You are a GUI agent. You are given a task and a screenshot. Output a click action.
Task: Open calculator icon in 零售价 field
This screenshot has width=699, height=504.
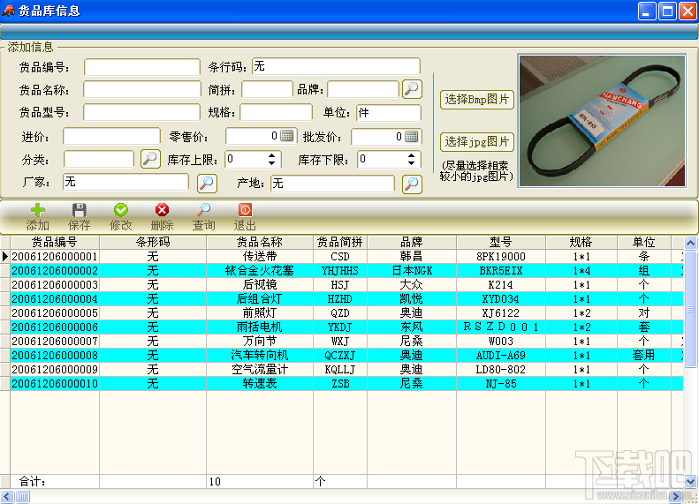(287, 136)
